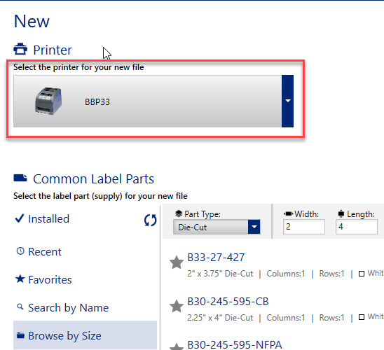Click the BBP33 printer thumbnail image
This screenshot has height=350, width=384.
pos(48,101)
